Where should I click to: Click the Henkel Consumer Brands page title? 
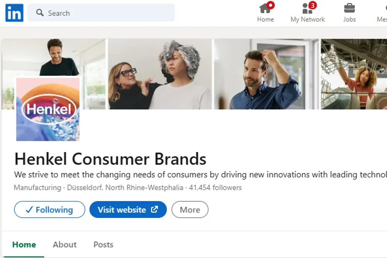pos(110,159)
